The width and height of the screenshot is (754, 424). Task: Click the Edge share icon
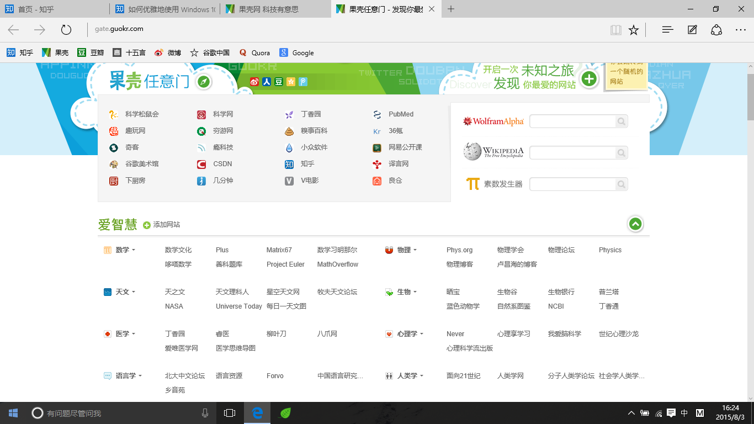click(x=716, y=30)
